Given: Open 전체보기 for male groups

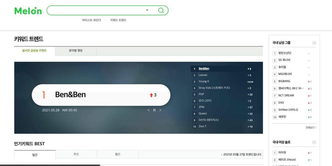Looking at the screenshot, I should (311, 128).
